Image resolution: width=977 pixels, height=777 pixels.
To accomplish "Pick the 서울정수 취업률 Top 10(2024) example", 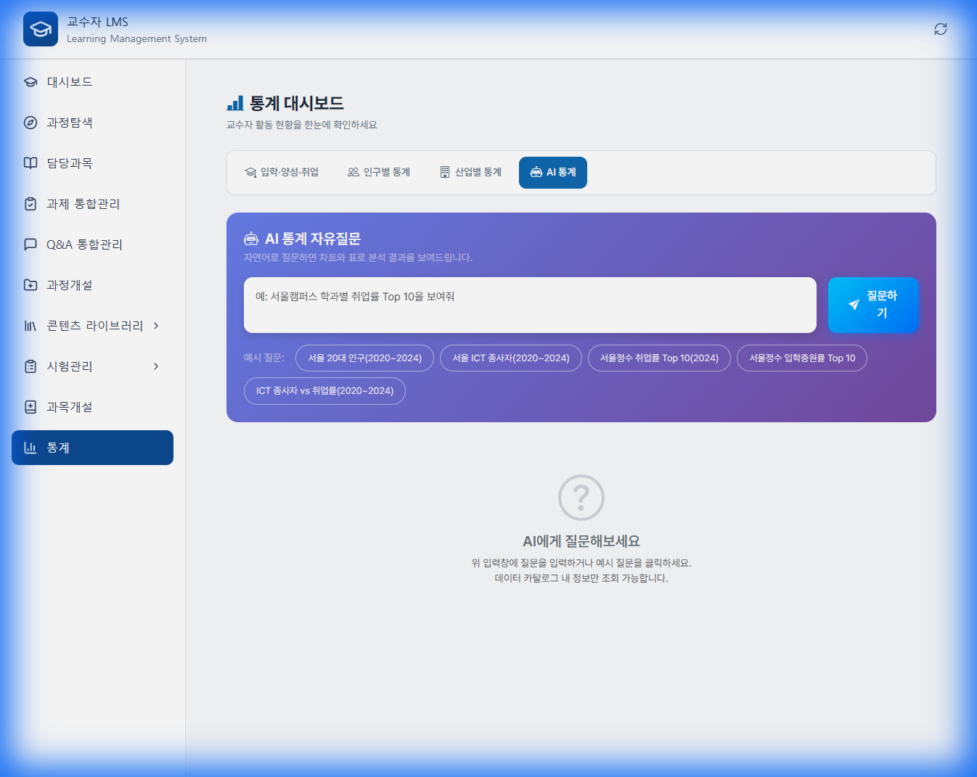I will coord(659,358).
